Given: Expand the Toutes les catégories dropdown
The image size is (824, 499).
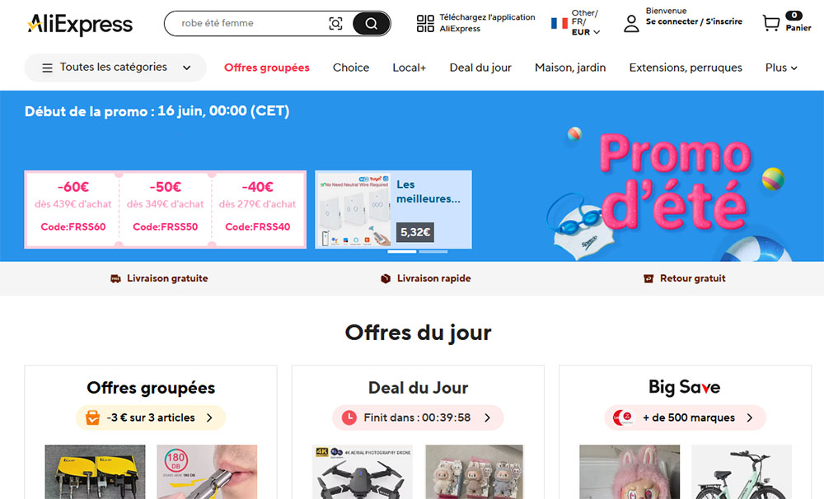Looking at the screenshot, I should click(115, 68).
